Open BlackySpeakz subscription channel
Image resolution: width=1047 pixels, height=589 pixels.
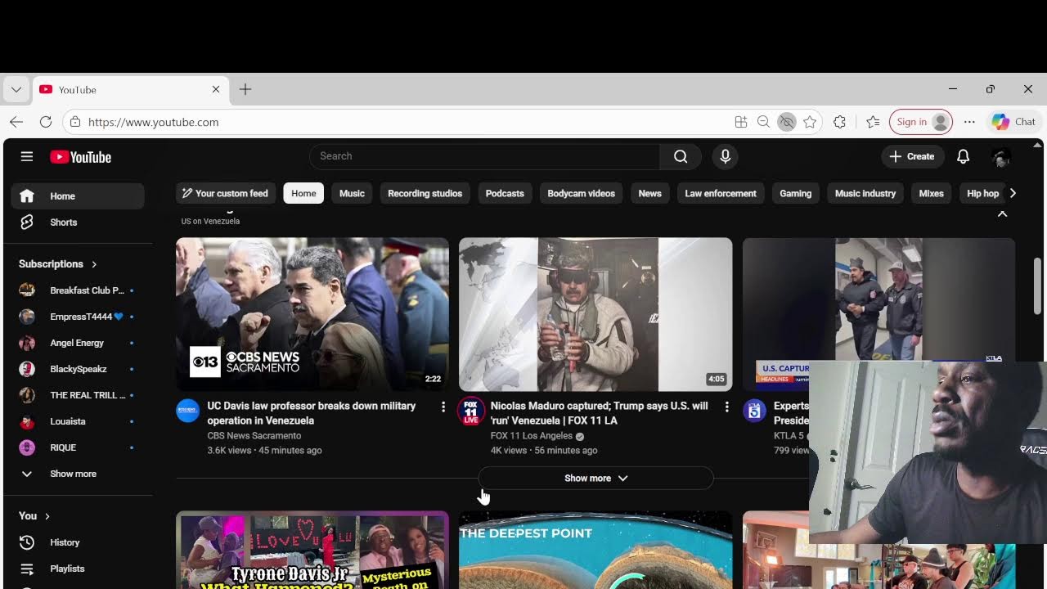78,369
